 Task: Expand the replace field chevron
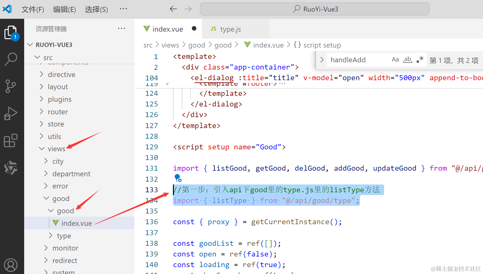[322, 59]
